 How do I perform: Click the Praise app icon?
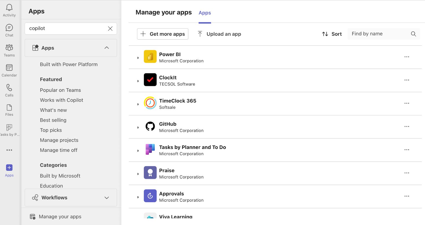click(x=150, y=173)
